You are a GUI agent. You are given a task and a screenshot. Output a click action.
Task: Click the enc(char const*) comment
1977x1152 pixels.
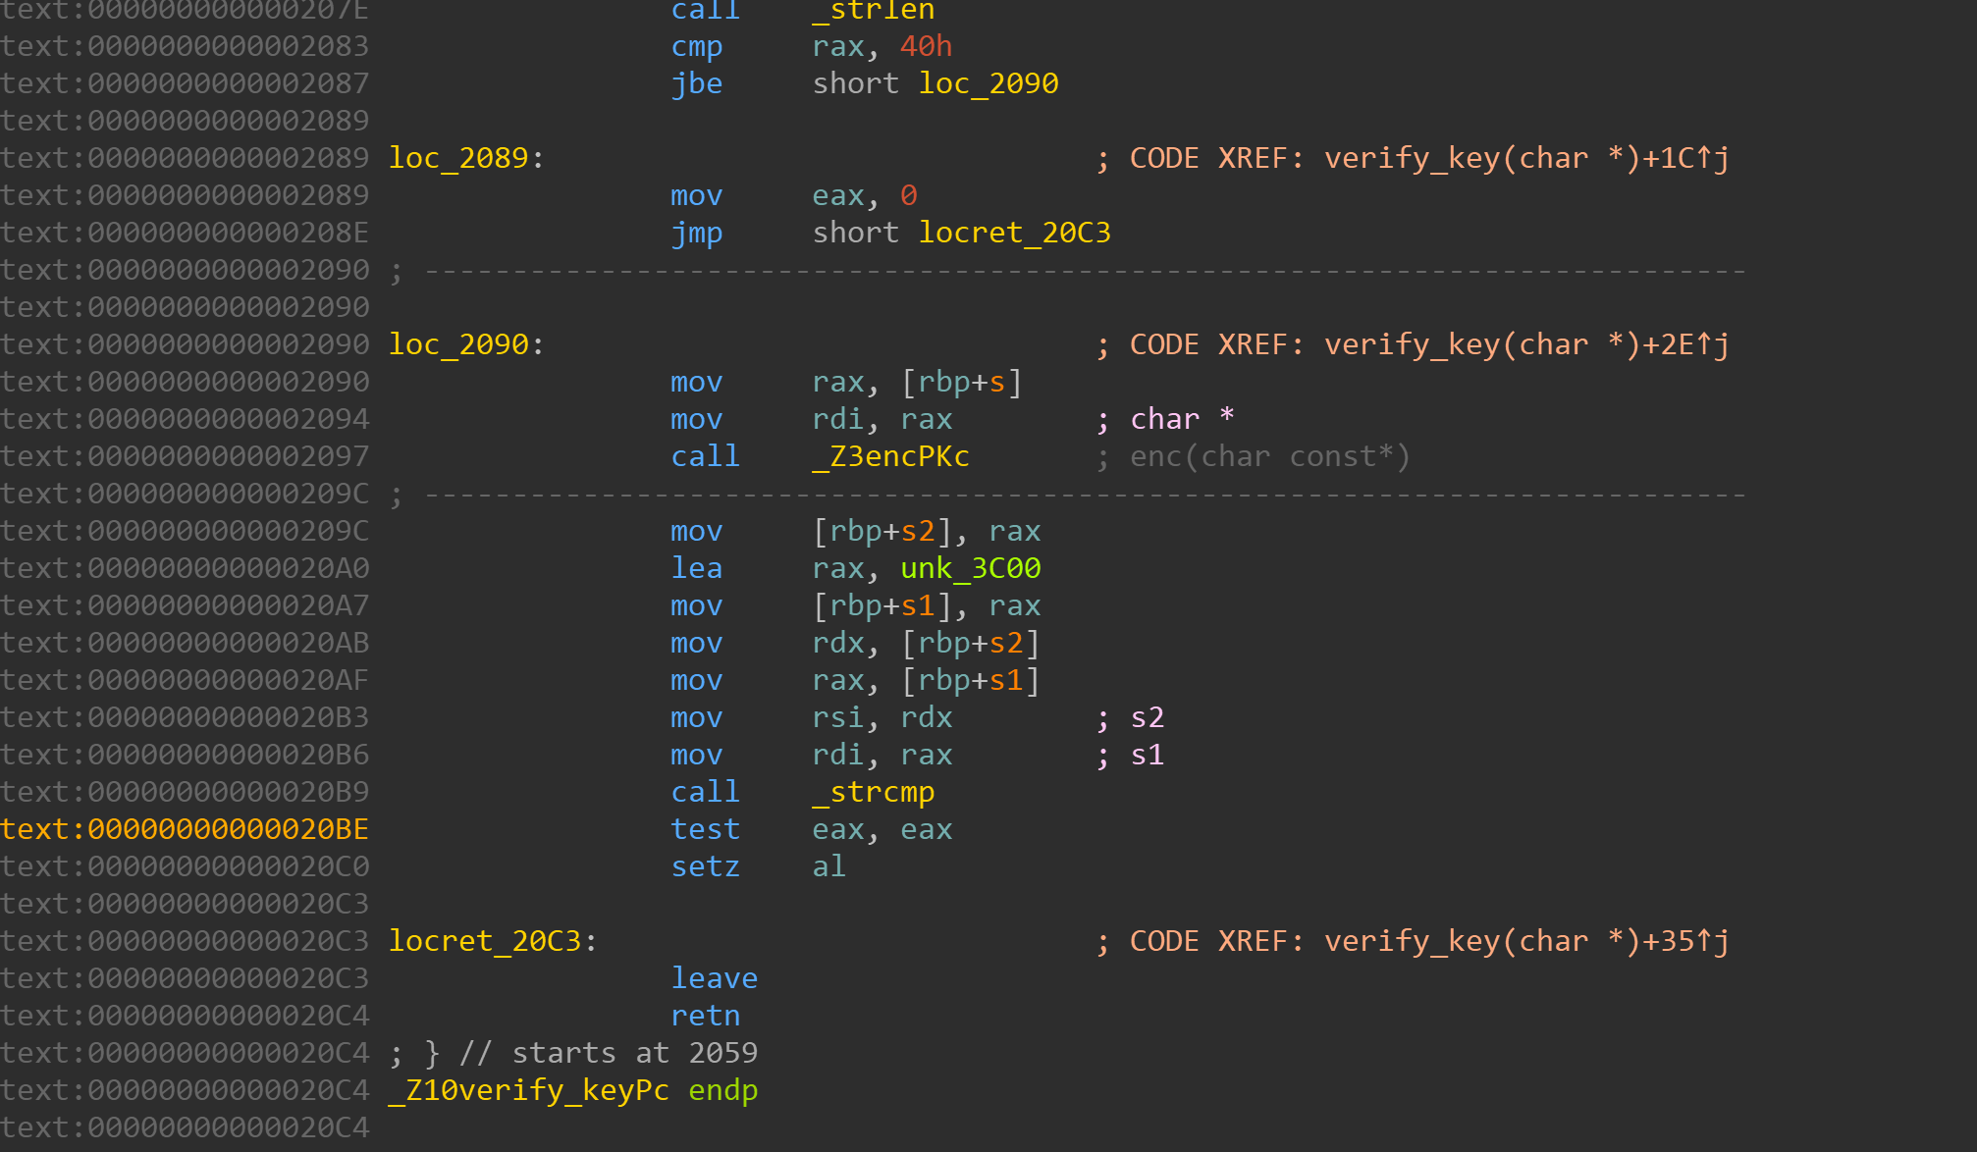[x=1269, y=457]
